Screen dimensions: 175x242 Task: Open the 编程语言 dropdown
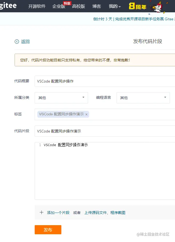(143, 98)
